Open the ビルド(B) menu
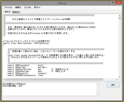124x102 pixels. pos(28,7)
